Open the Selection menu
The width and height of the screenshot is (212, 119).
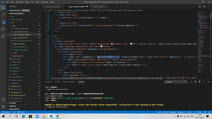pyautogui.click(x=20, y=2)
